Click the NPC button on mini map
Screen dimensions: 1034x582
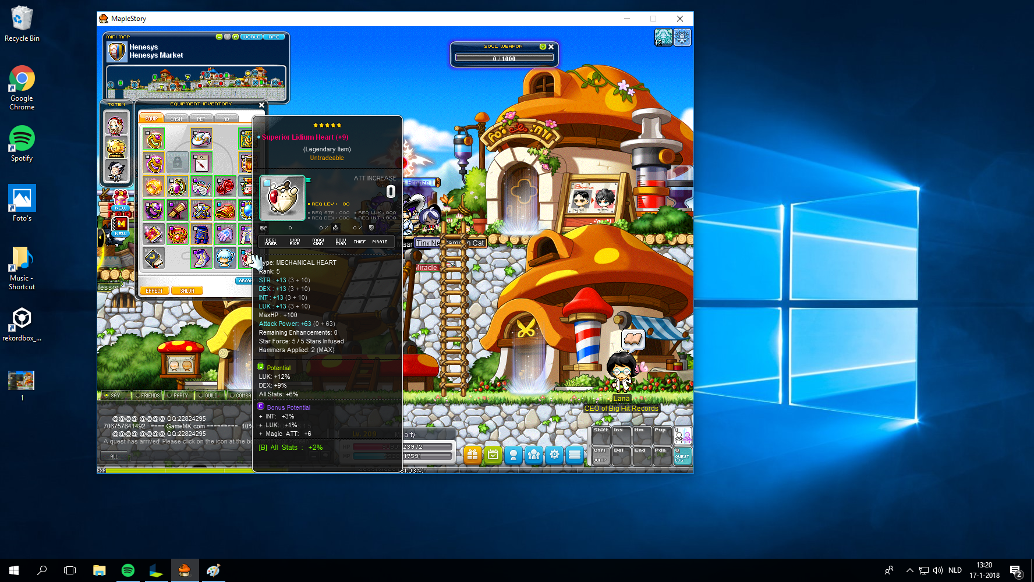pos(274,37)
